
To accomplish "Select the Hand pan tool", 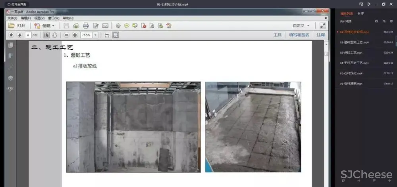I will 54,35.
